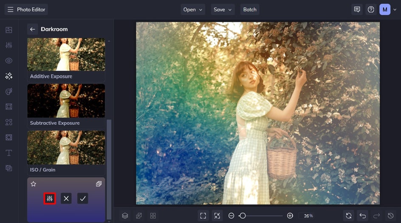This screenshot has width=401, height=223.
Task: Toggle the compare before/after icon
Action: pyautogui.click(x=139, y=216)
